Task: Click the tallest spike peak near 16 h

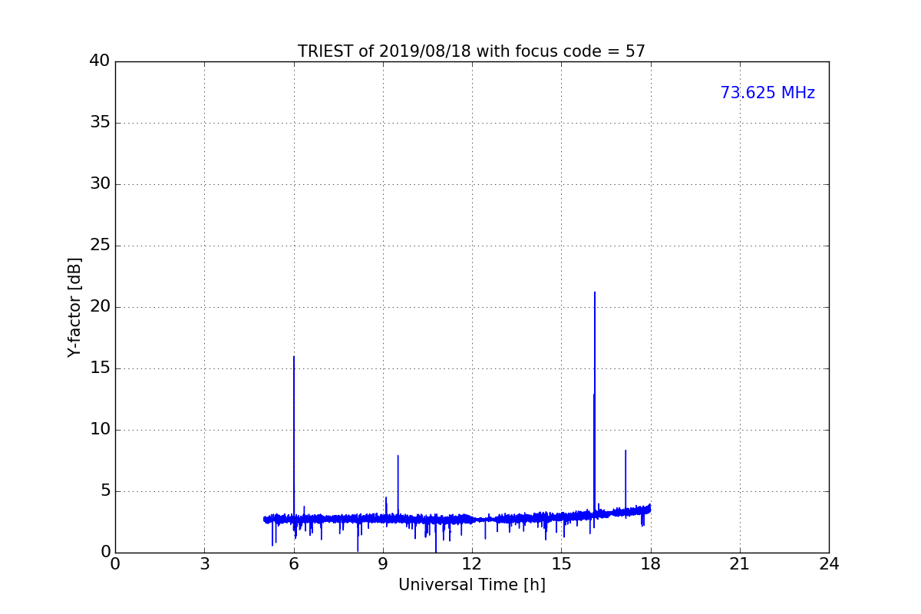Action: 595,292
